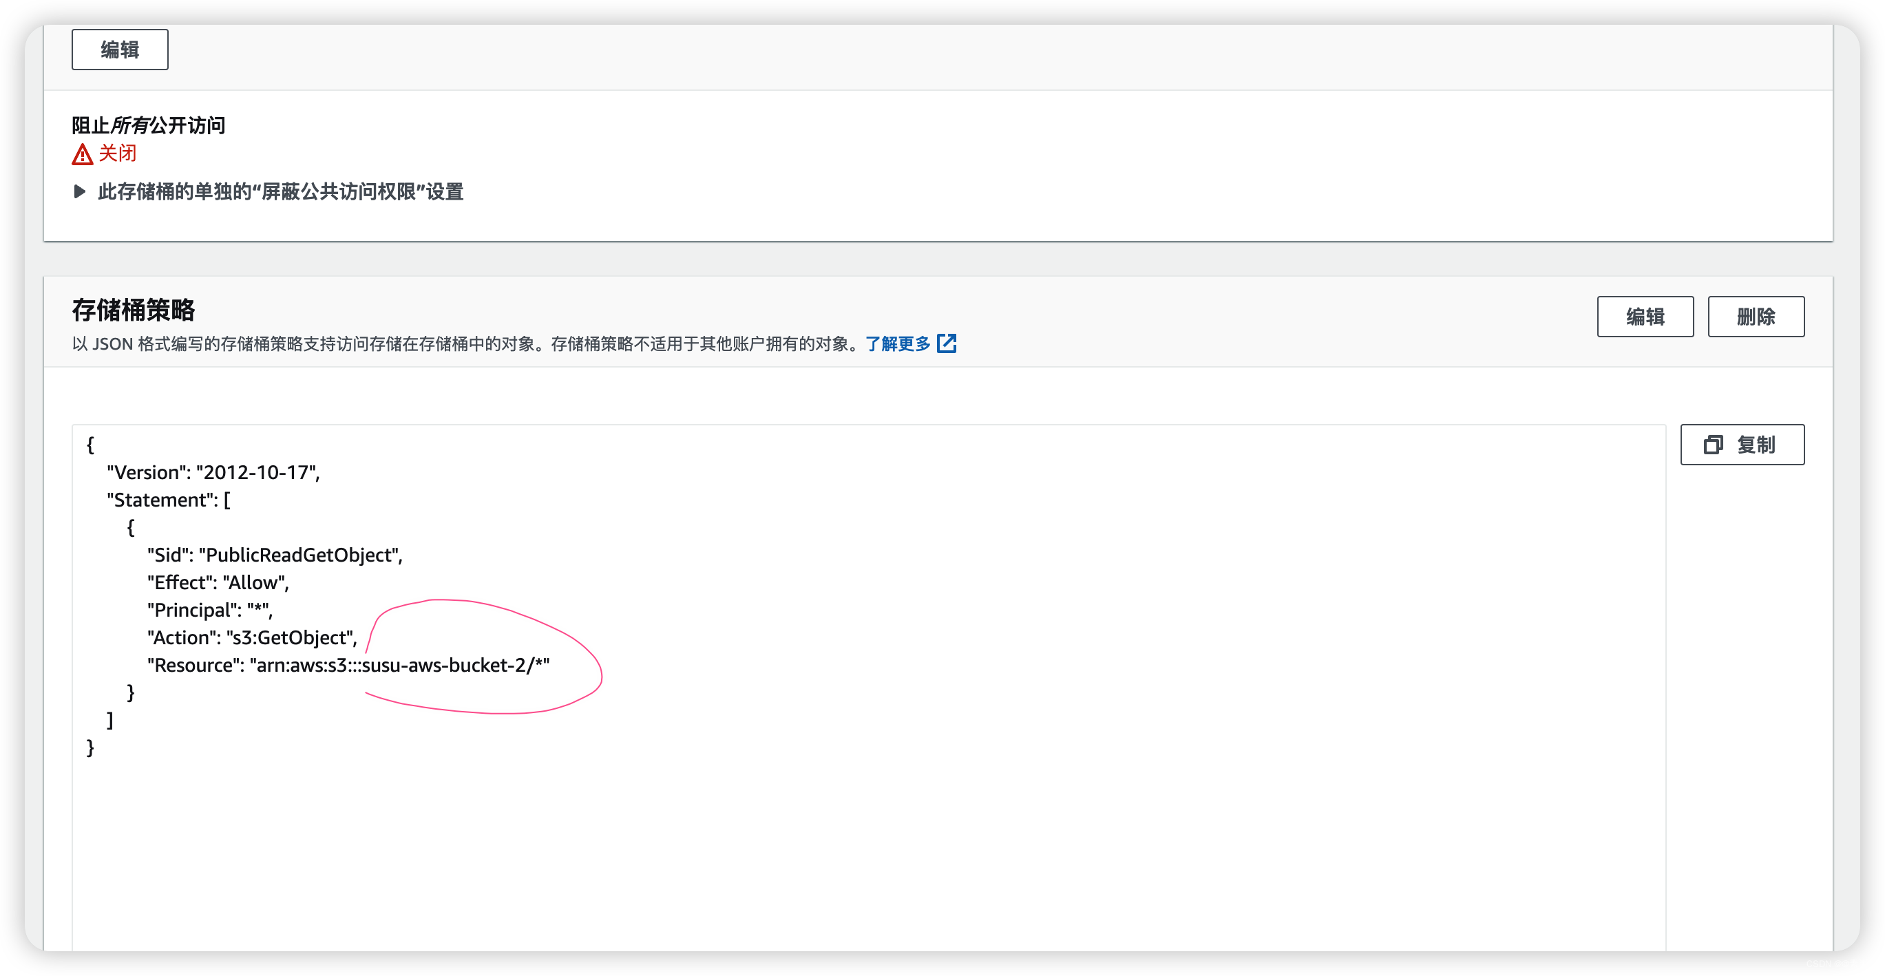Click the 存储桶策略 heading
Screen dimensions: 1885x976
(x=133, y=310)
